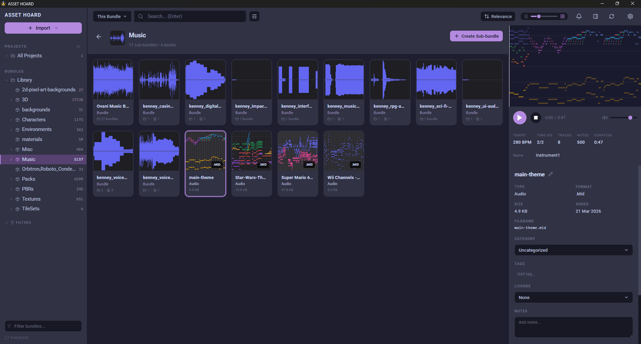The image size is (641, 344).
Task: Open the notifications bell icon
Action: tap(579, 16)
